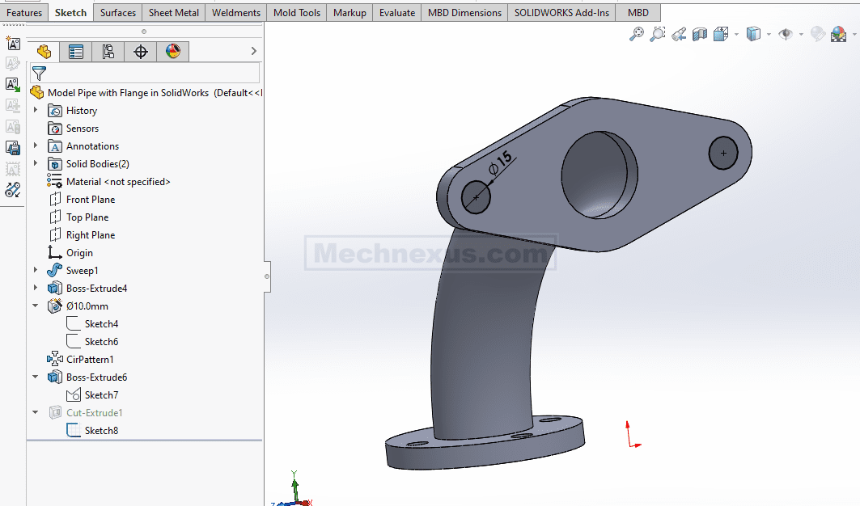Select the Top Plane
The width and height of the screenshot is (860, 506).
click(87, 217)
